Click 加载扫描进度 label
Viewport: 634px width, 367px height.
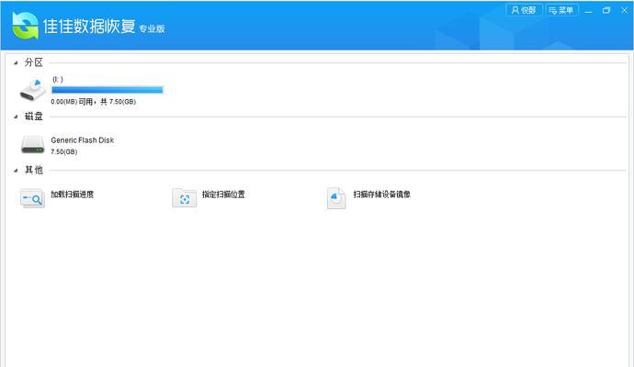[x=72, y=195]
